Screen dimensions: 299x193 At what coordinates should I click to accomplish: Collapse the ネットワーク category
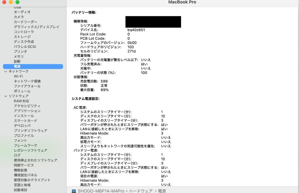[6, 71]
